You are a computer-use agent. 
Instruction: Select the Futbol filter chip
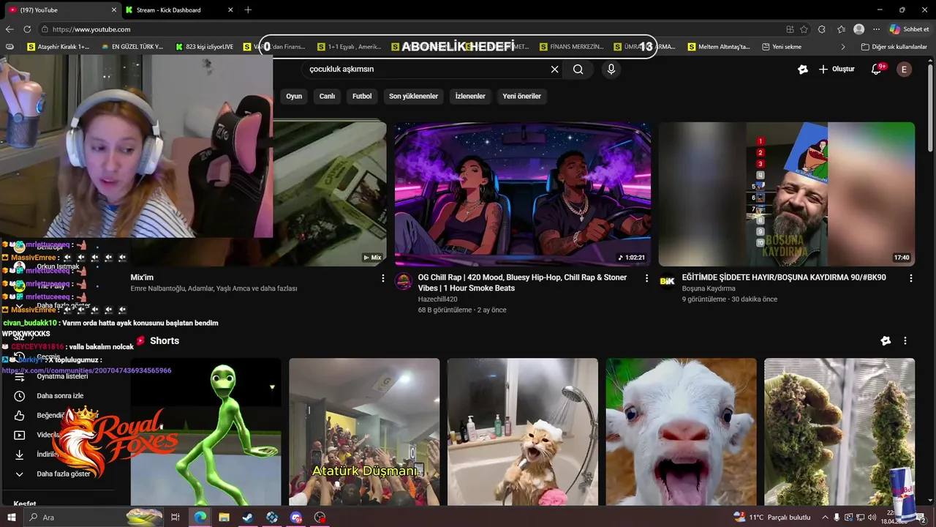(x=362, y=97)
